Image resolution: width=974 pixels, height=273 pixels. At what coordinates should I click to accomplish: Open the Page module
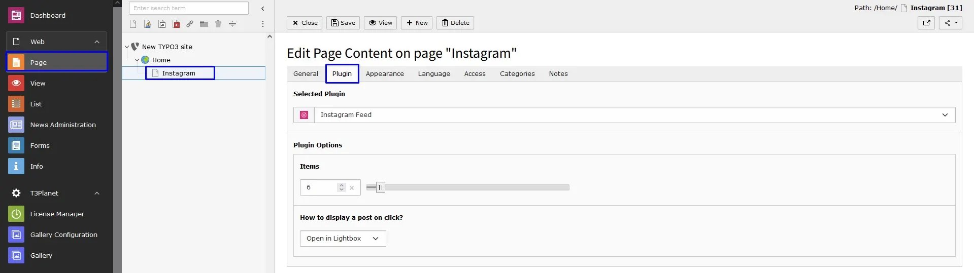(x=57, y=62)
